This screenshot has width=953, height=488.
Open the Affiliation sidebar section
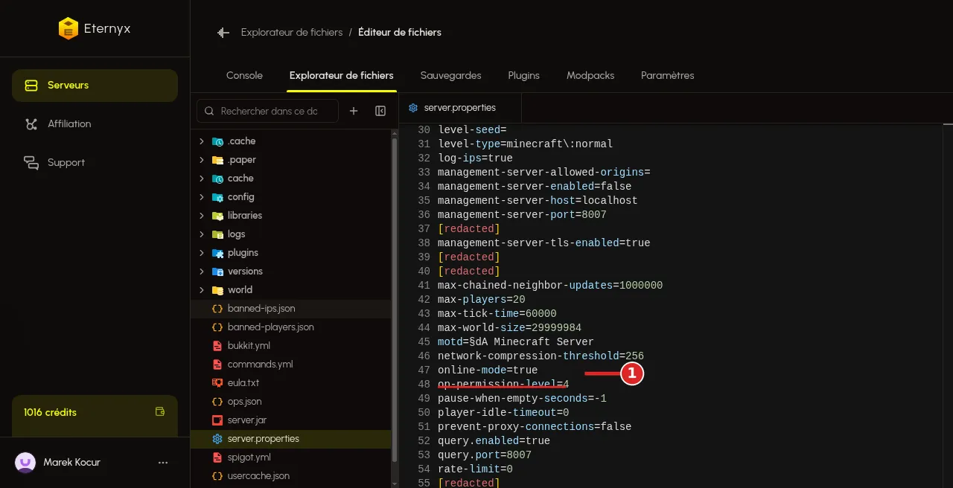coord(95,124)
